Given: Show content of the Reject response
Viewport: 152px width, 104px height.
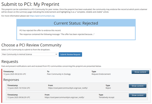Looking at the screenshot, I should pyautogui.click(x=138, y=86).
